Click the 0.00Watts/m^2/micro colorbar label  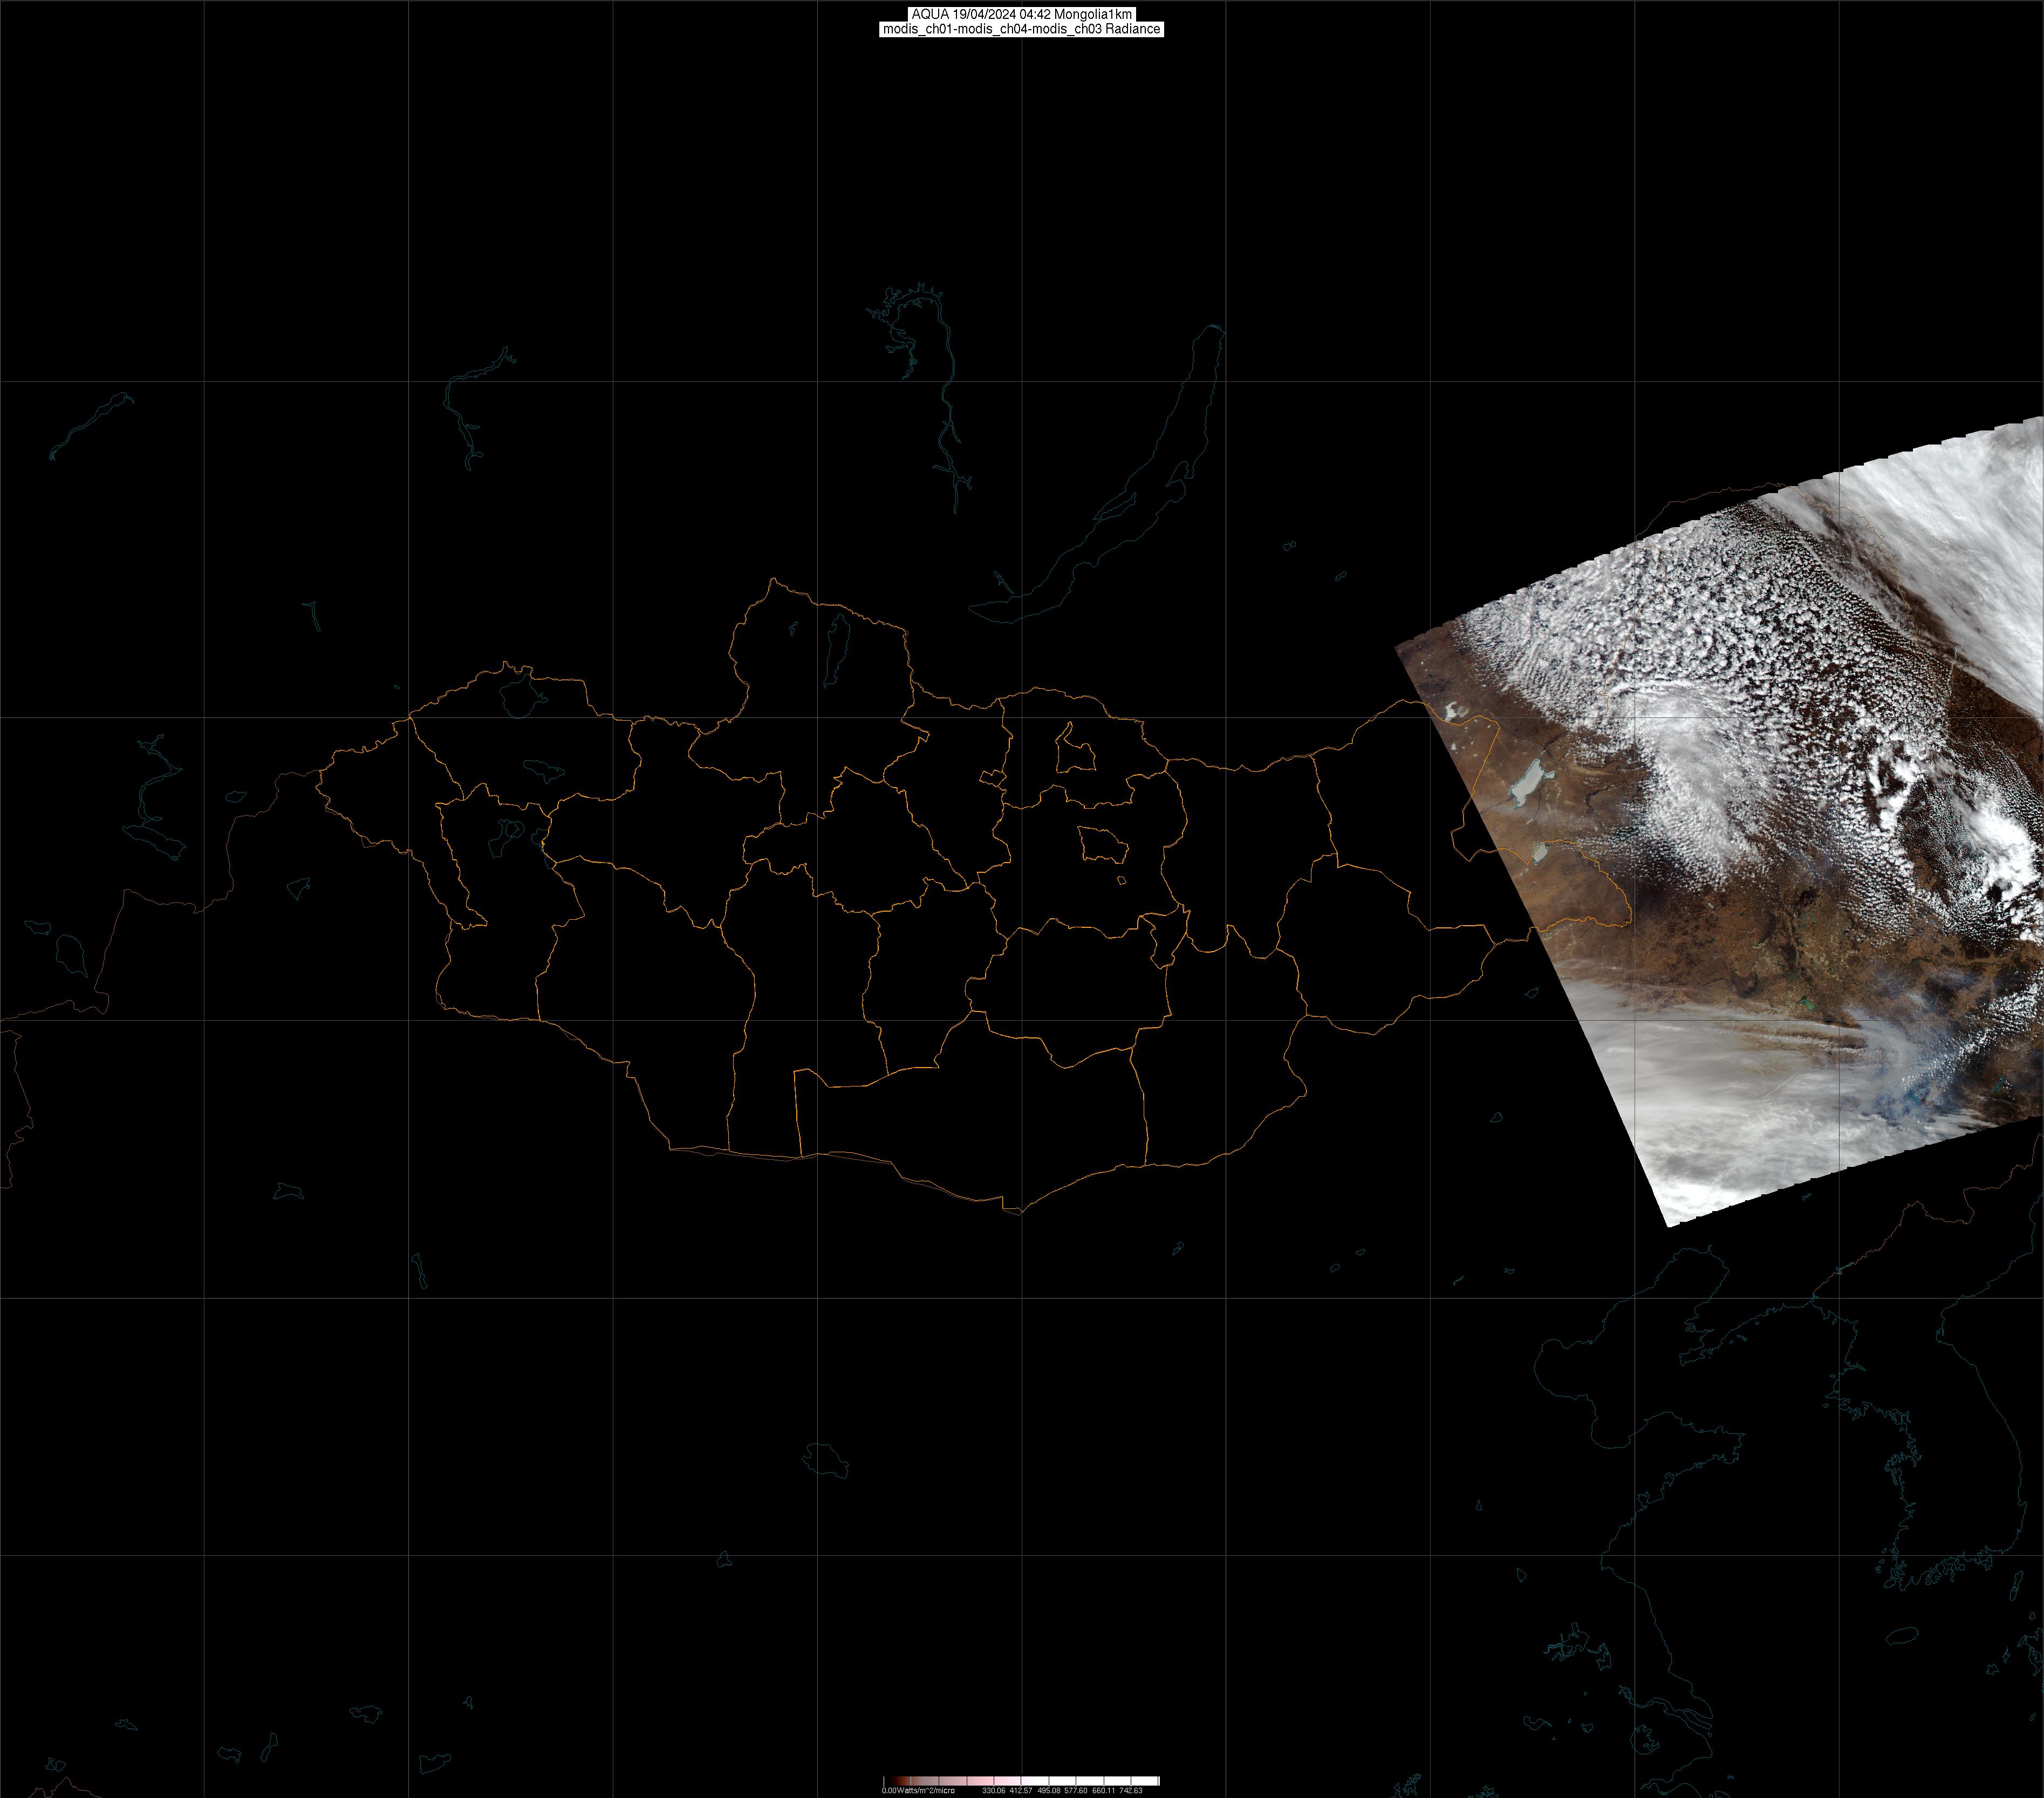918,1790
